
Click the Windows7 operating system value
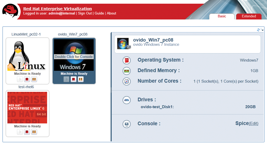click(x=249, y=60)
